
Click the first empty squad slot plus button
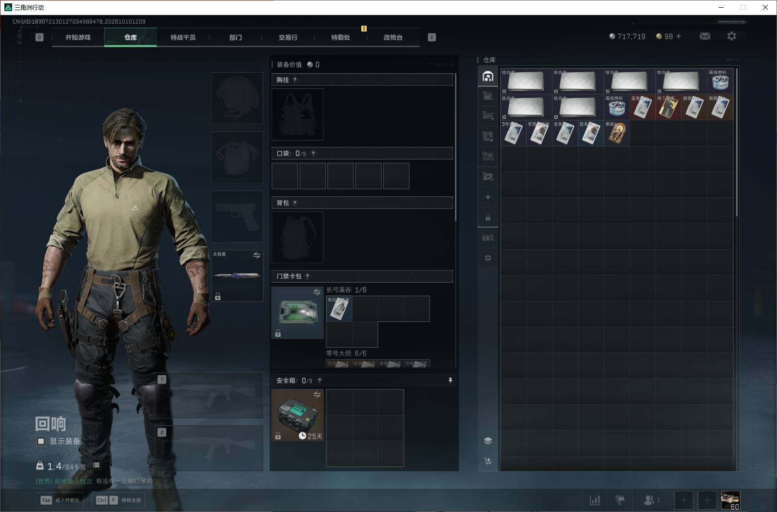pyautogui.click(x=683, y=500)
